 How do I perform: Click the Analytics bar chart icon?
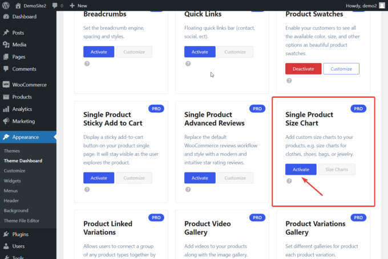point(6,109)
